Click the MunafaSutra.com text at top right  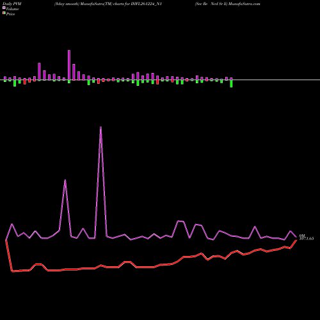pos(244,4)
